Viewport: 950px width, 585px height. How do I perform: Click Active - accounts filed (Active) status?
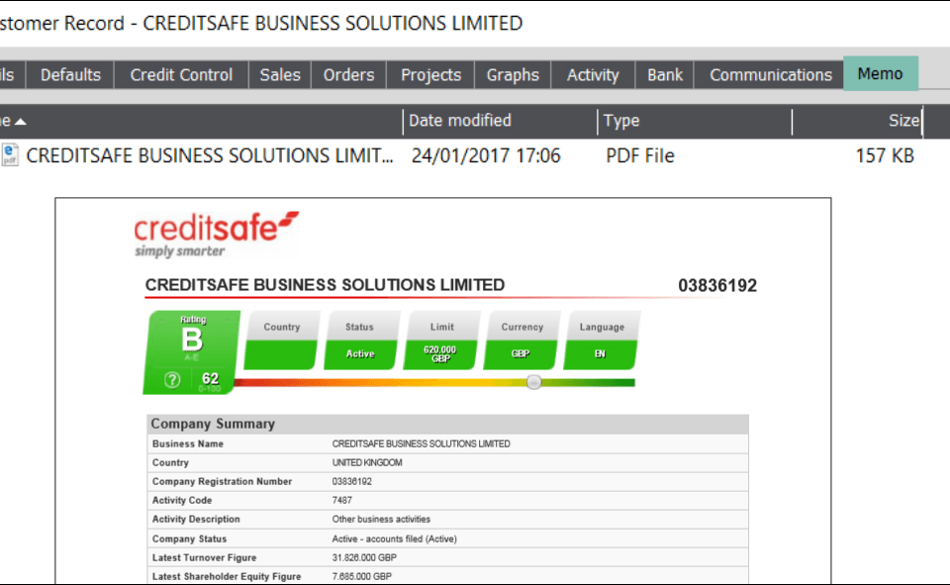coord(395,538)
